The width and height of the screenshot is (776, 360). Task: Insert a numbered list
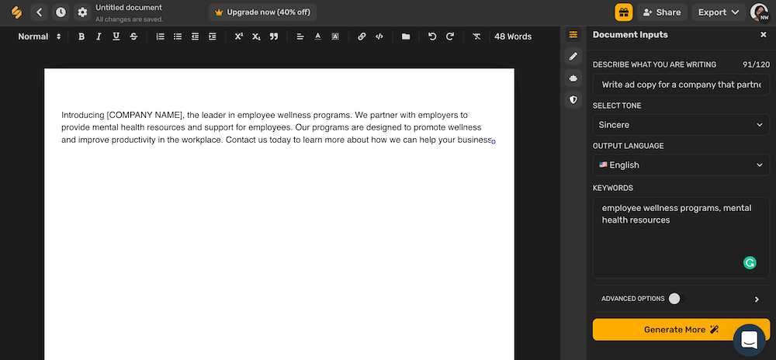click(x=160, y=36)
